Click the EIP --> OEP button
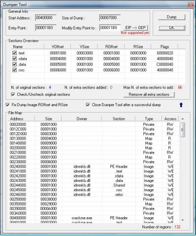 point(135,28)
